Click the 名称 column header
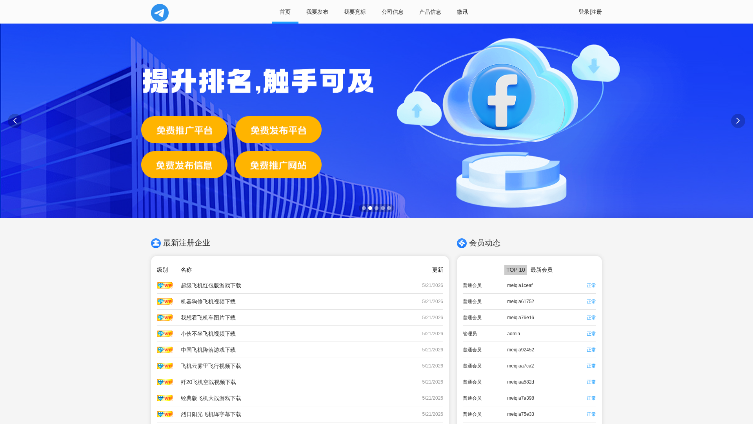753x424 pixels. [x=186, y=270]
